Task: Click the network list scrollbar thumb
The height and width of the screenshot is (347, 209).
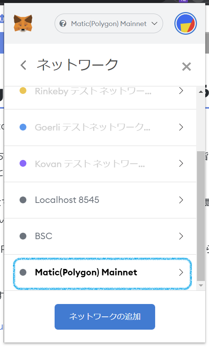Action: tap(201, 216)
